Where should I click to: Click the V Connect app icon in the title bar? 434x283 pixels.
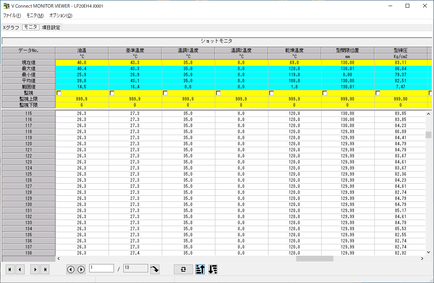click(x=6, y=6)
